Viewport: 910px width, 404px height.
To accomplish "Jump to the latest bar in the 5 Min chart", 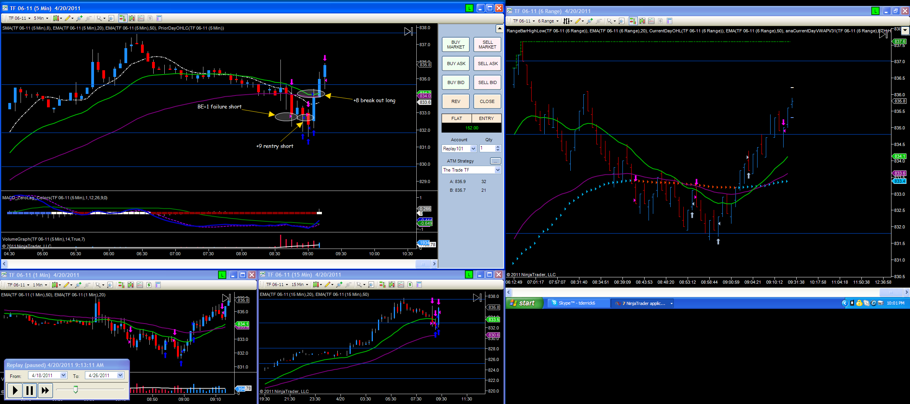I will pos(408,31).
